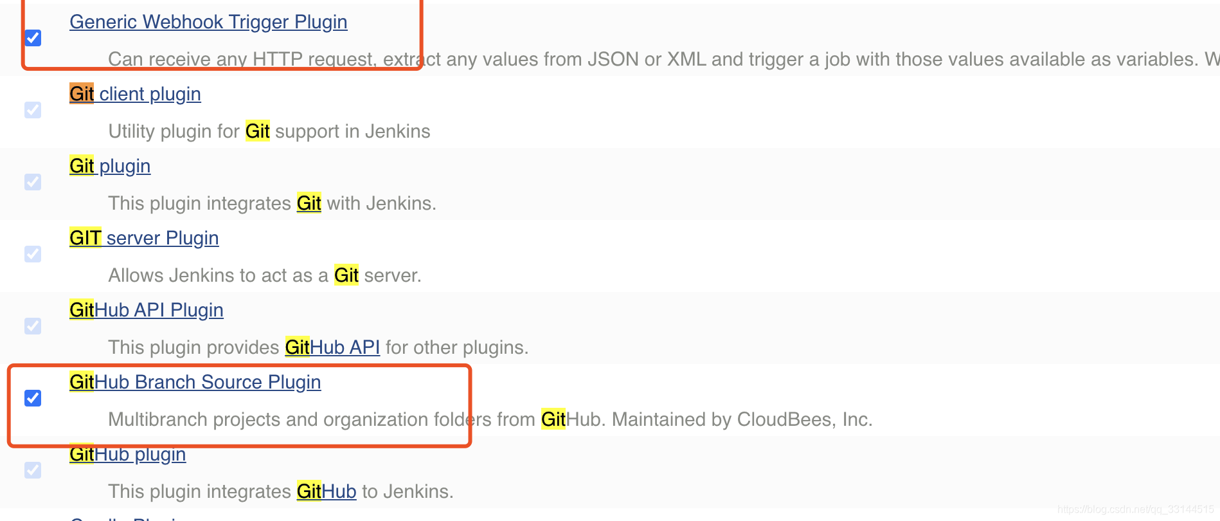Screen dimensions: 1220x521
Task: Check the Git plugin selection box
Action: pyautogui.click(x=33, y=182)
